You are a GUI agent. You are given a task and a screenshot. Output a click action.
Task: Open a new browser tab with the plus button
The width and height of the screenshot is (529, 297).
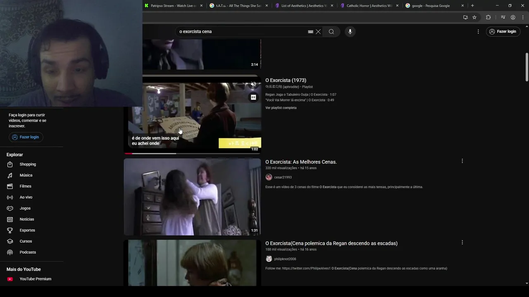point(472,5)
